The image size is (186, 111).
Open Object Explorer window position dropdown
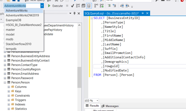pyautogui.click(x=70, y=13)
